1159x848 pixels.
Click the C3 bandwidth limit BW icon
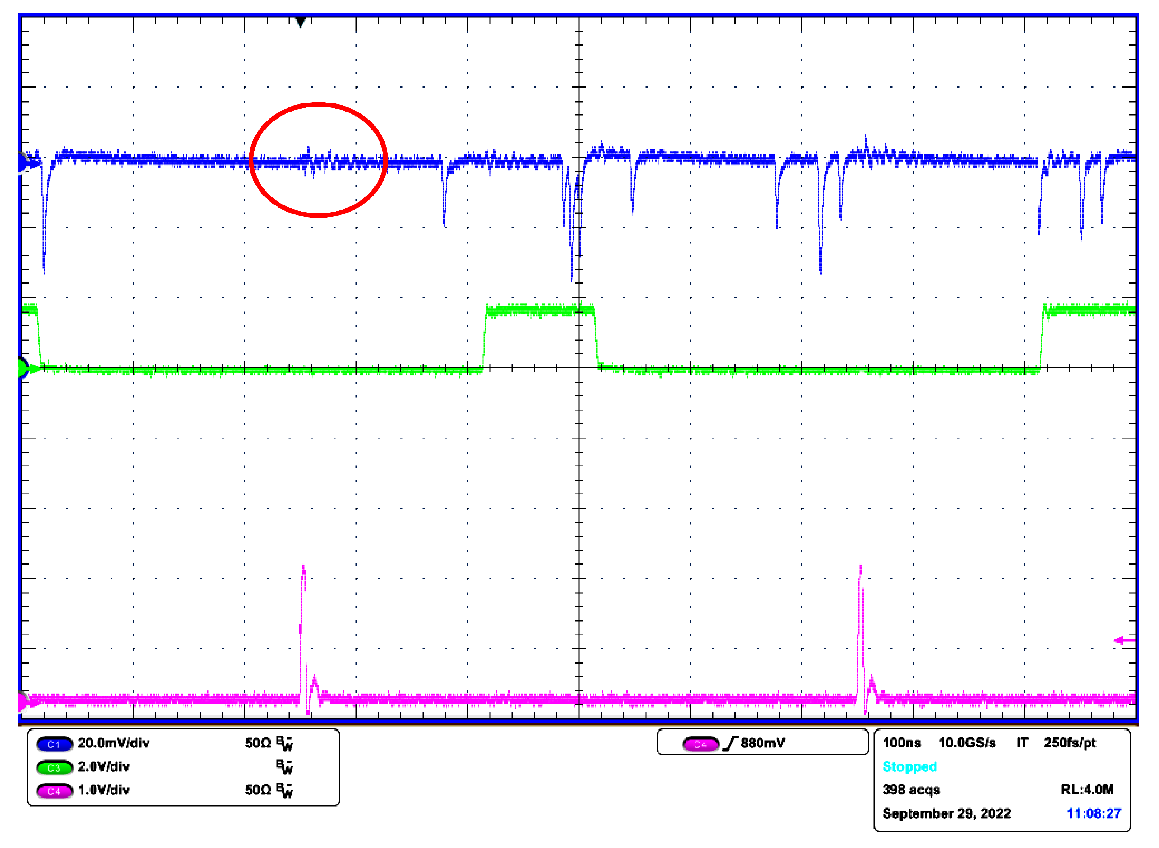pos(284,767)
